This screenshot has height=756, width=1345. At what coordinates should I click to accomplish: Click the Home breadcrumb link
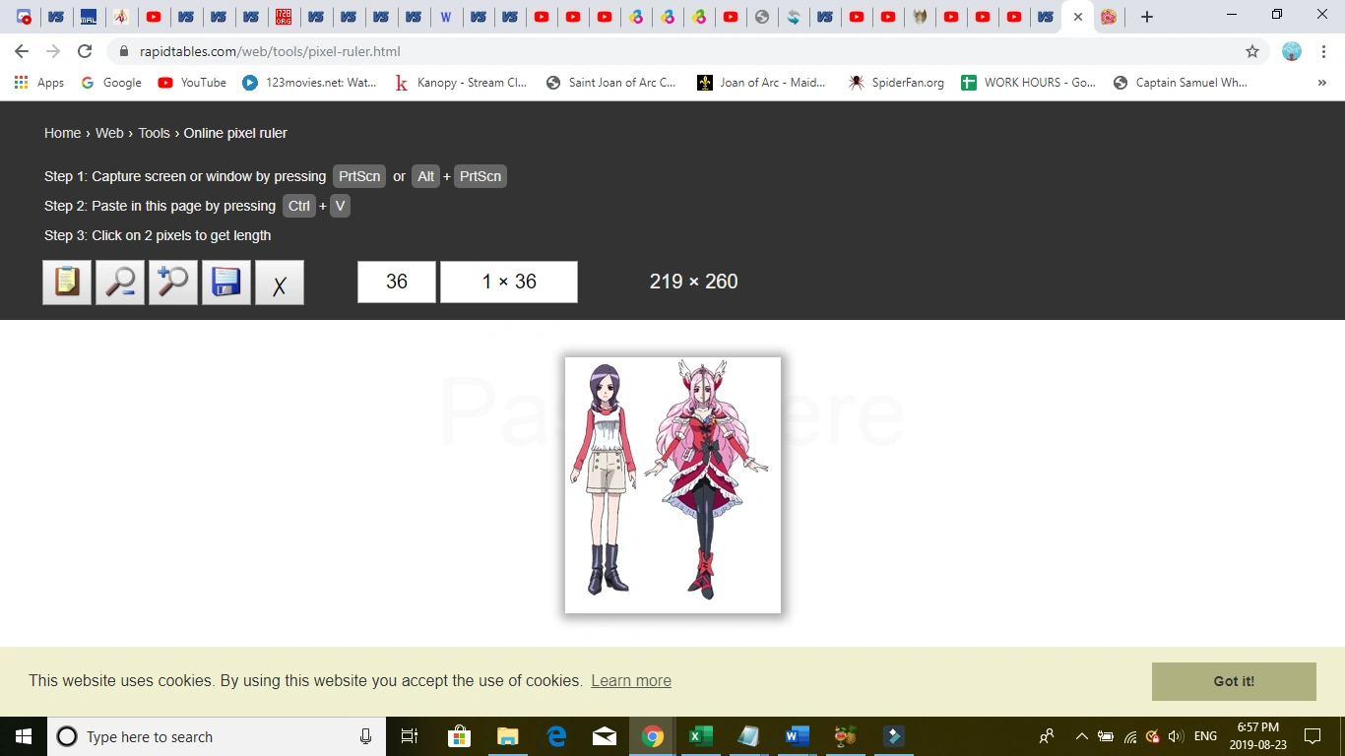coord(63,133)
